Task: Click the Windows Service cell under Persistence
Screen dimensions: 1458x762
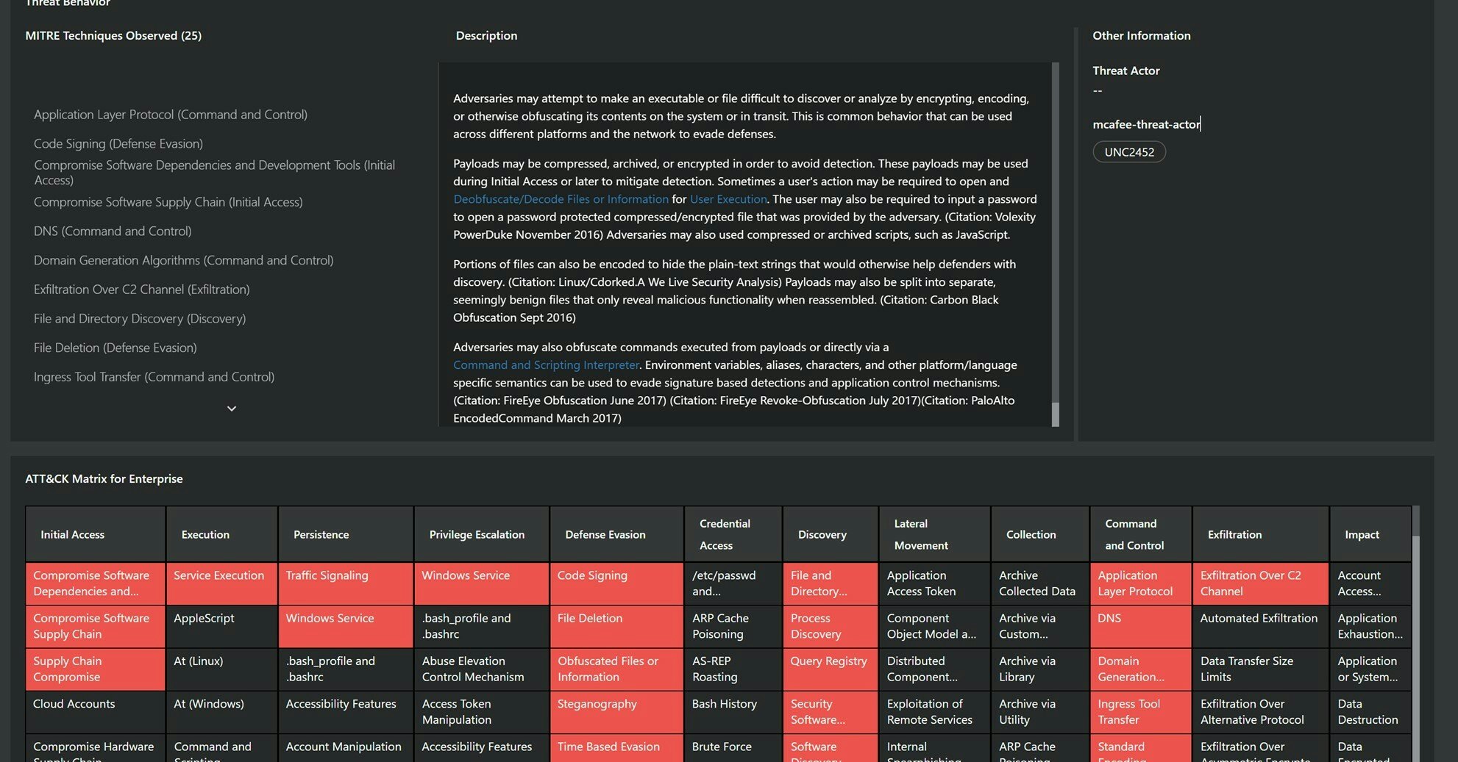Action: [x=346, y=626]
